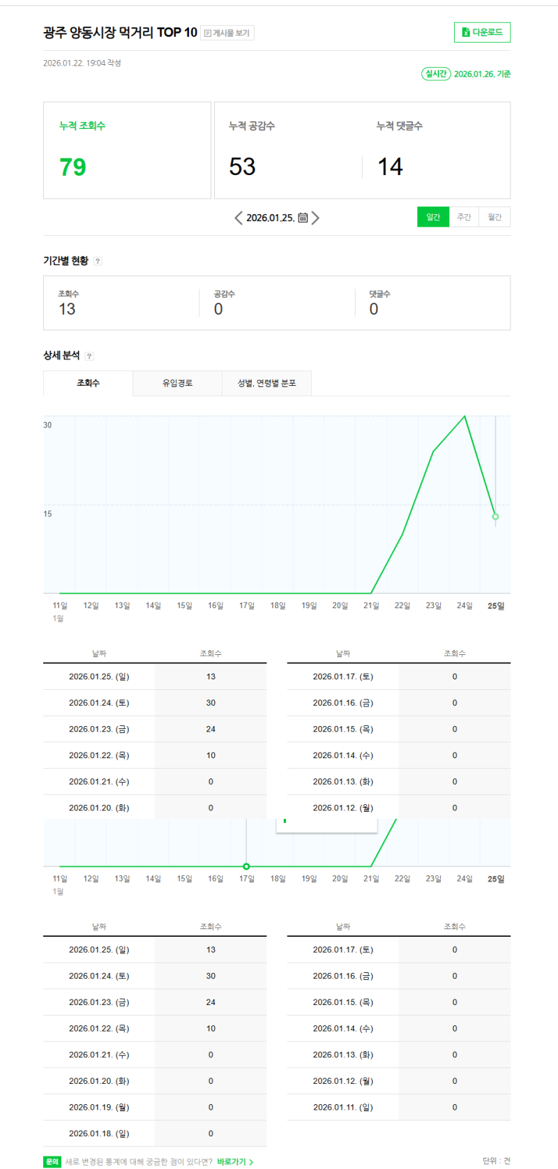Screen dimensions: 558x1169
Task: Click the title 광주 양동시장 먹거리 TOP 10
Action: 120,33
